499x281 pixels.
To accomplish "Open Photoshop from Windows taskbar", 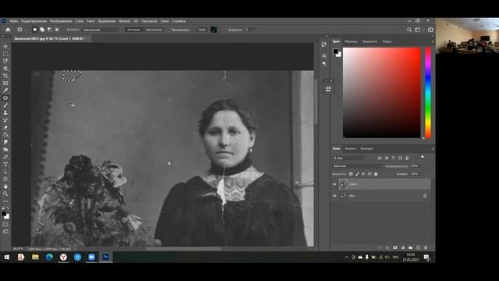I will (x=106, y=257).
